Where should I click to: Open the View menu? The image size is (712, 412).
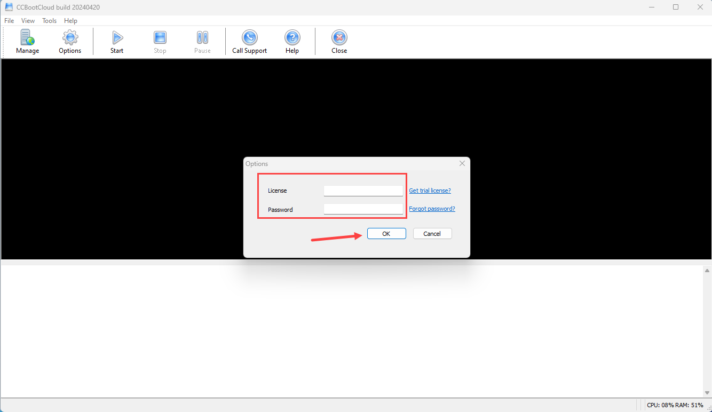point(28,21)
